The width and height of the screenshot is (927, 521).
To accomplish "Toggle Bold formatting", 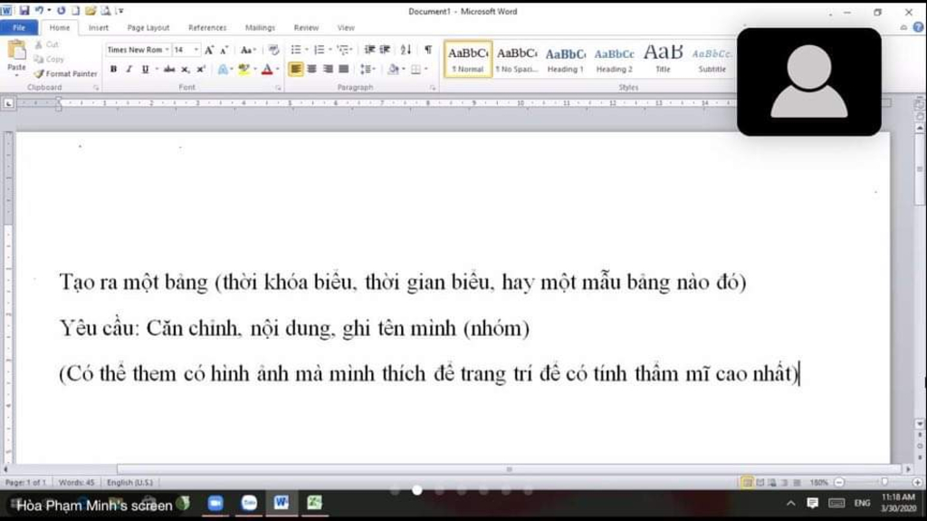I will pos(113,69).
